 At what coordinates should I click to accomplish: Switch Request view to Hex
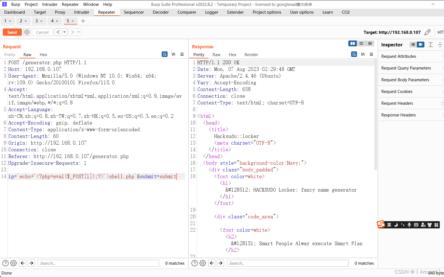click(43, 55)
